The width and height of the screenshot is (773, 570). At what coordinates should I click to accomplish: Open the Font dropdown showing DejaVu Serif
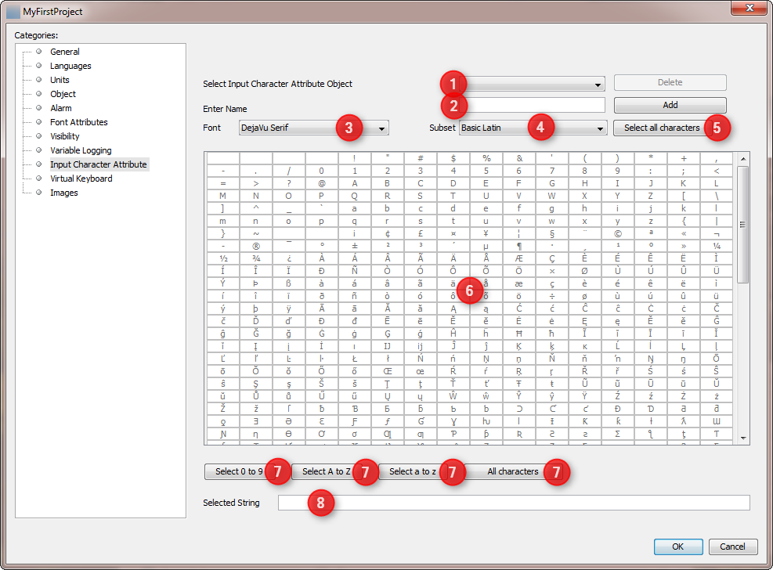pos(313,128)
